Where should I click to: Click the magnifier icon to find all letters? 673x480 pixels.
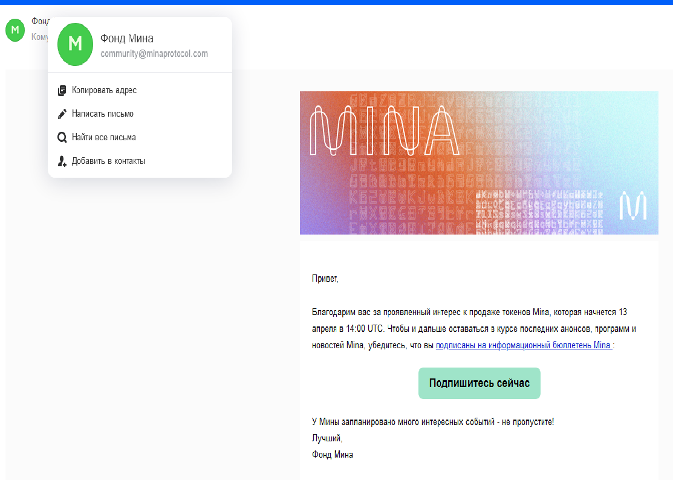[x=62, y=137]
